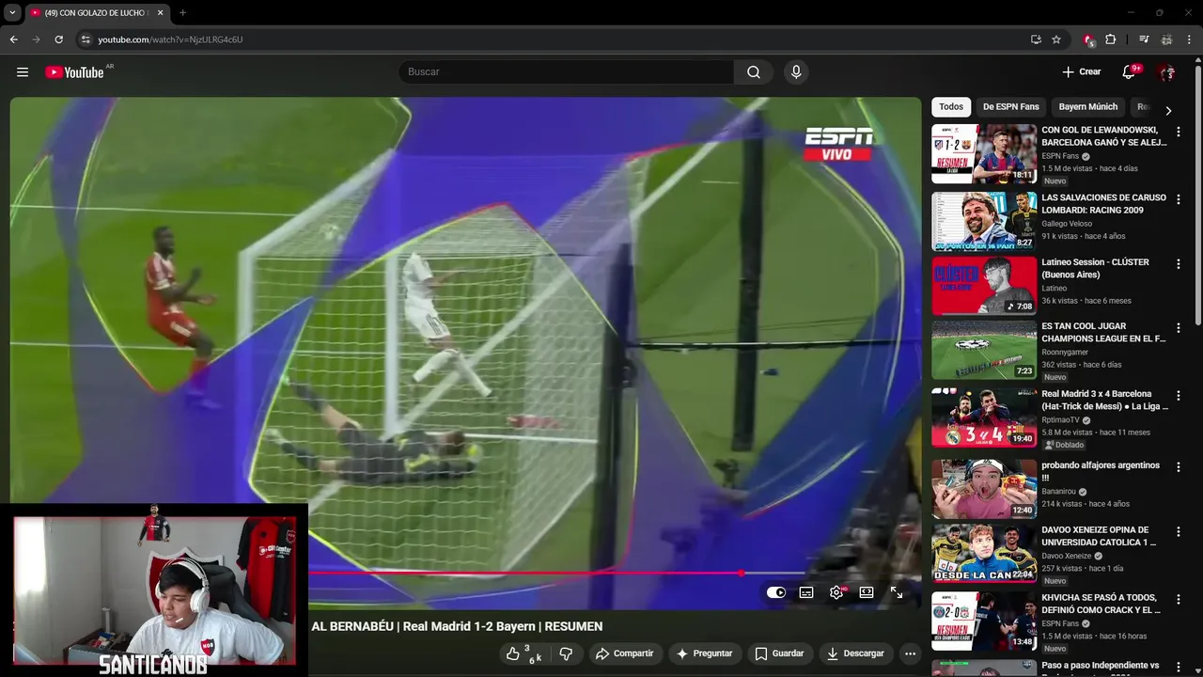This screenshot has height=677, width=1203.
Task: Click the Gallego Veloso channel name
Action: pos(1067,224)
